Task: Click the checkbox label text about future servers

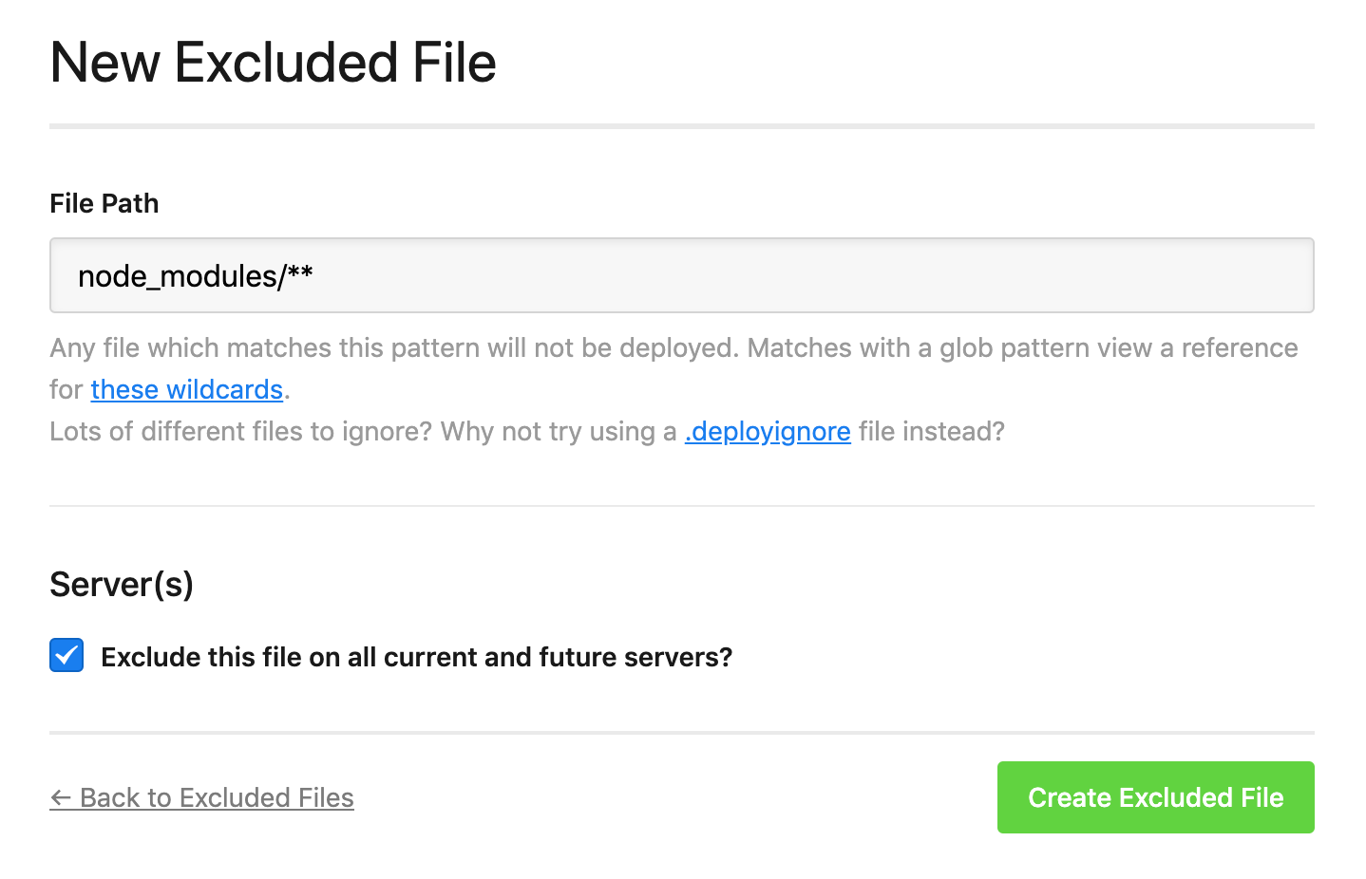Action: 417,656
